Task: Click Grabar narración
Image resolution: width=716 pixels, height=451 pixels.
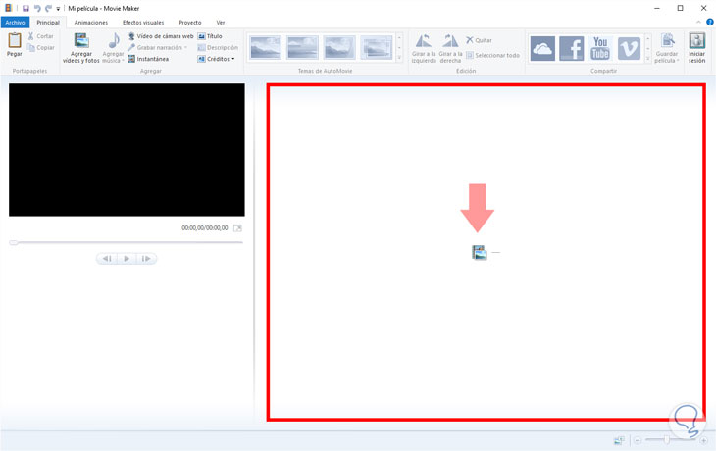Action: click(x=155, y=47)
